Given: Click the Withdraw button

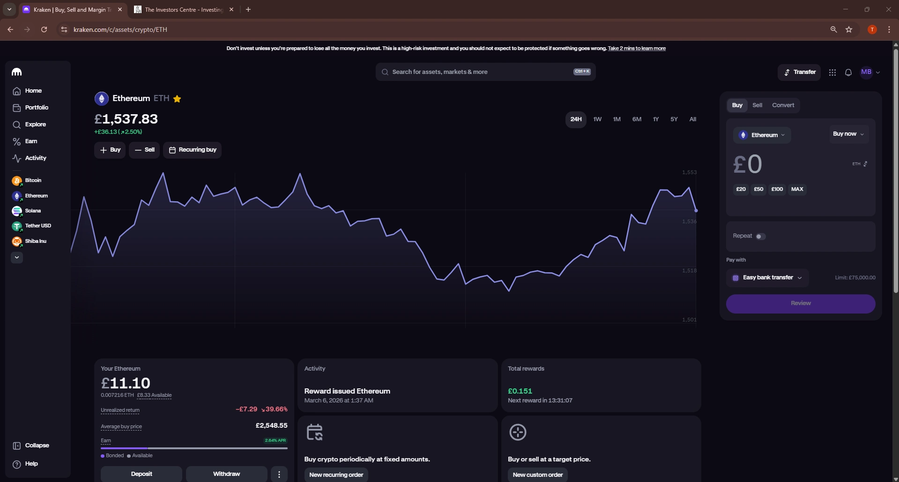Looking at the screenshot, I should tap(227, 474).
